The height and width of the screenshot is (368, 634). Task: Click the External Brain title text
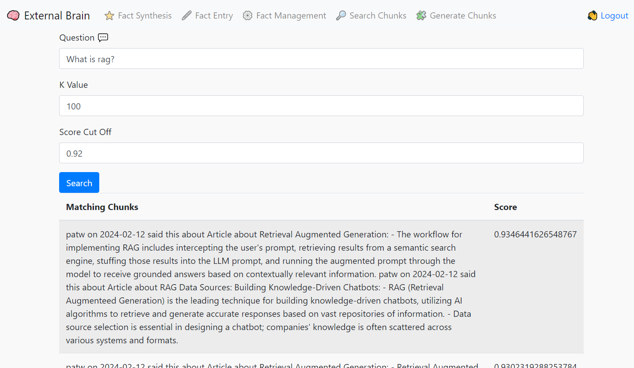click(x=57, y=15)
